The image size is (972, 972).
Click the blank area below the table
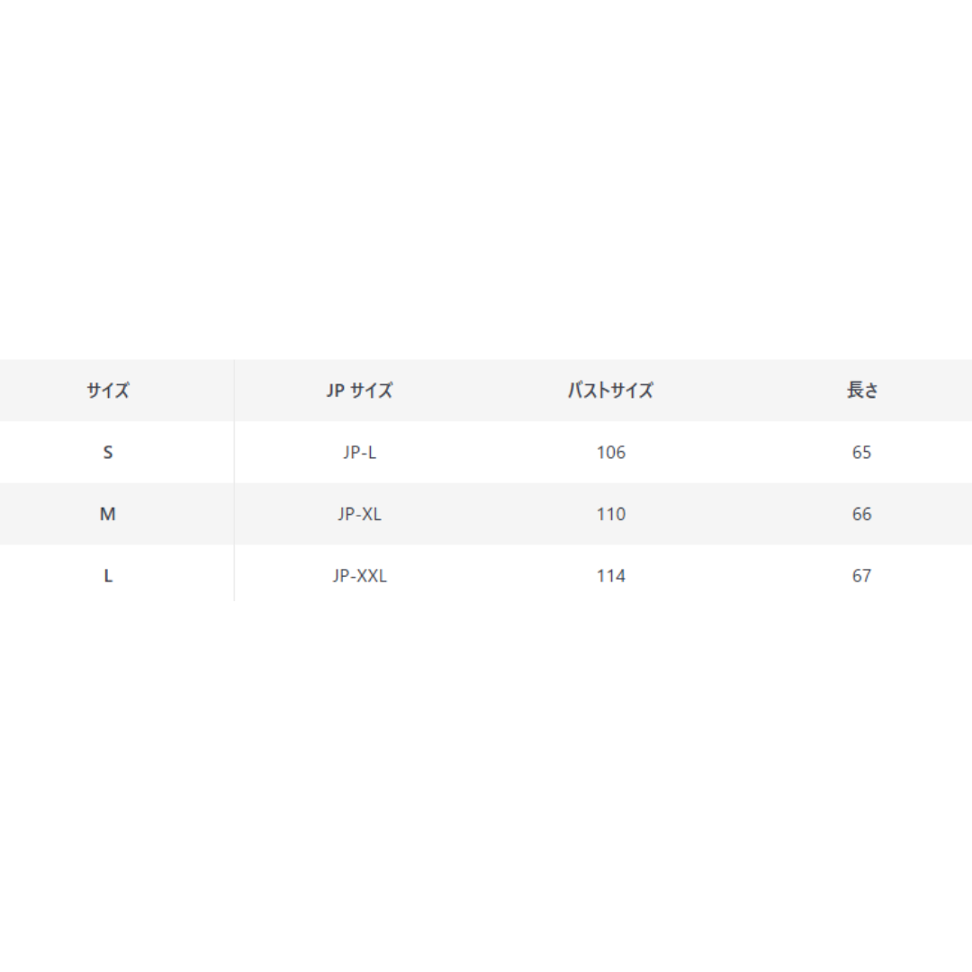coord(486,787)
